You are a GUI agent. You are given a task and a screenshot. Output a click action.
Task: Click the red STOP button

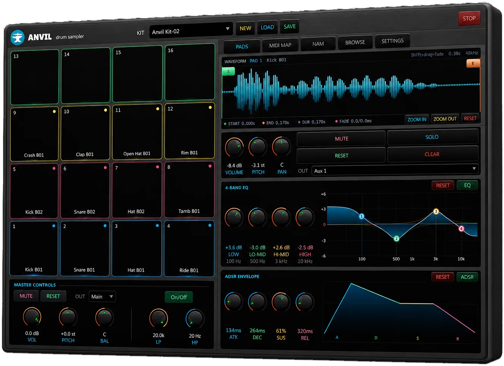[469, 18]
